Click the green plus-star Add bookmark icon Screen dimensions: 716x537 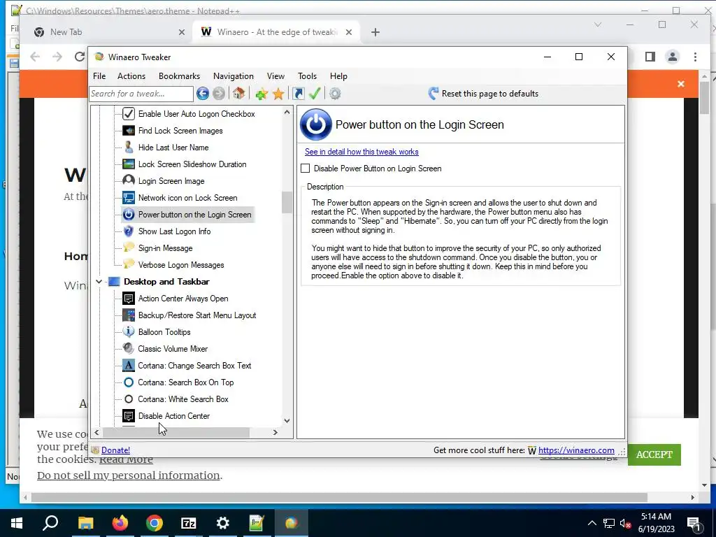[x=262, y=94]
